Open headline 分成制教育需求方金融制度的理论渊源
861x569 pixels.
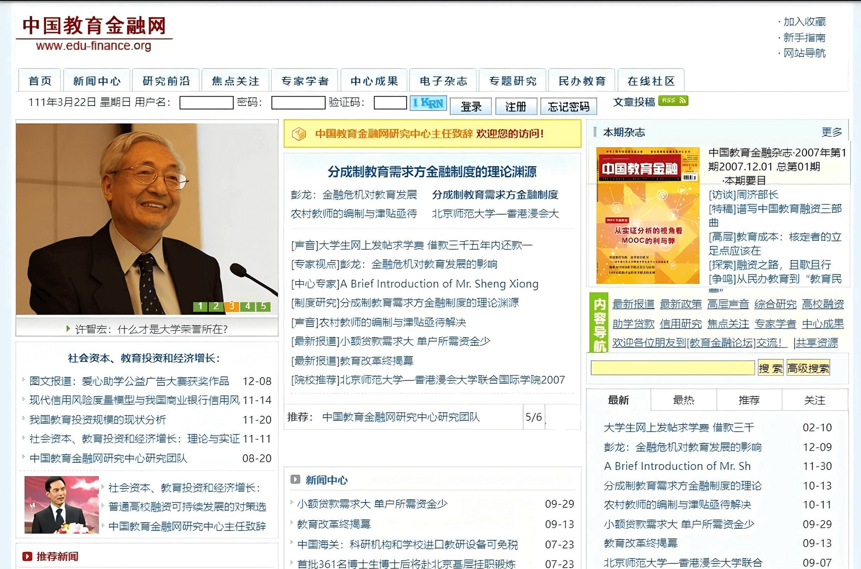[x=432, y=172]
